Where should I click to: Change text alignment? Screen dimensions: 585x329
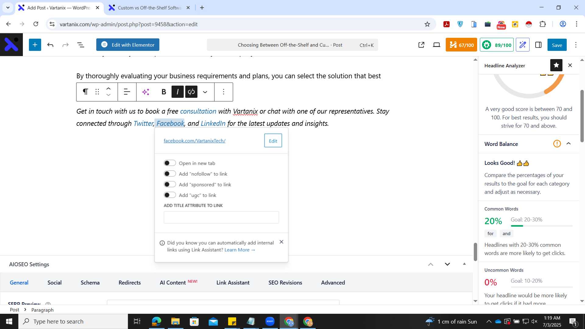pyautogui.click(x=127, y=92)
